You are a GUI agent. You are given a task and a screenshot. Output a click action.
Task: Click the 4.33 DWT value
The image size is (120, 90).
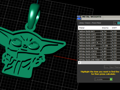114,31
